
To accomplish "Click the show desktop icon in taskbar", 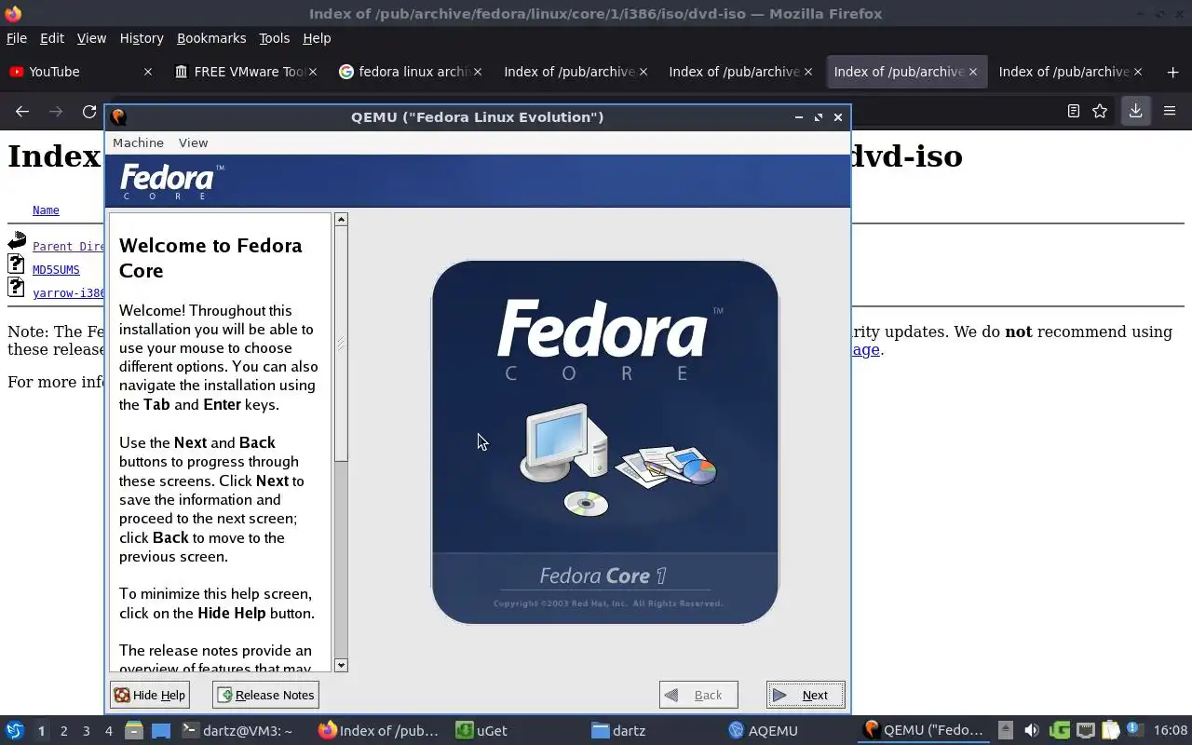I will (x=161, y=731).
